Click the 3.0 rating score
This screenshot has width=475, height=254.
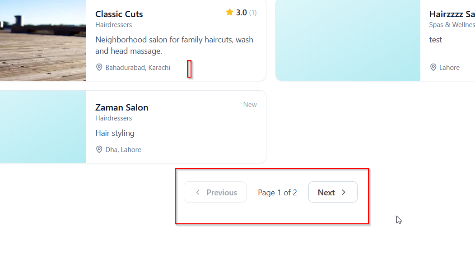[242, 13]
